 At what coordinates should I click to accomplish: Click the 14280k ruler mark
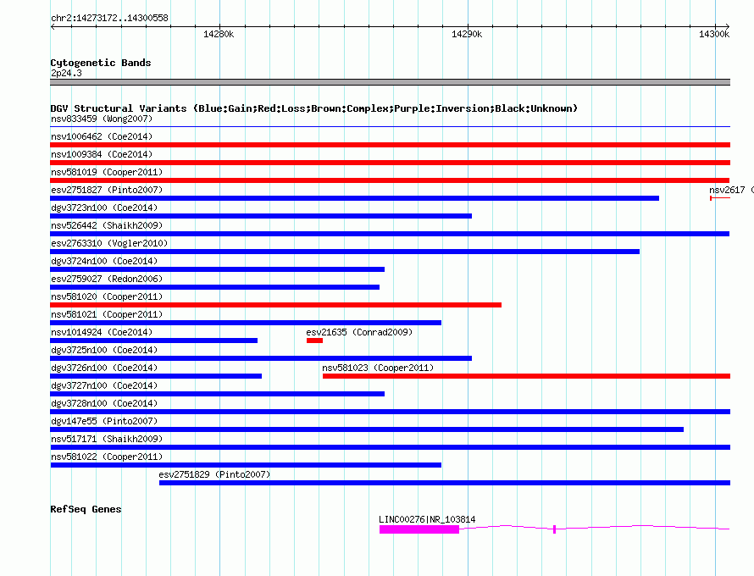coord(219,34)
